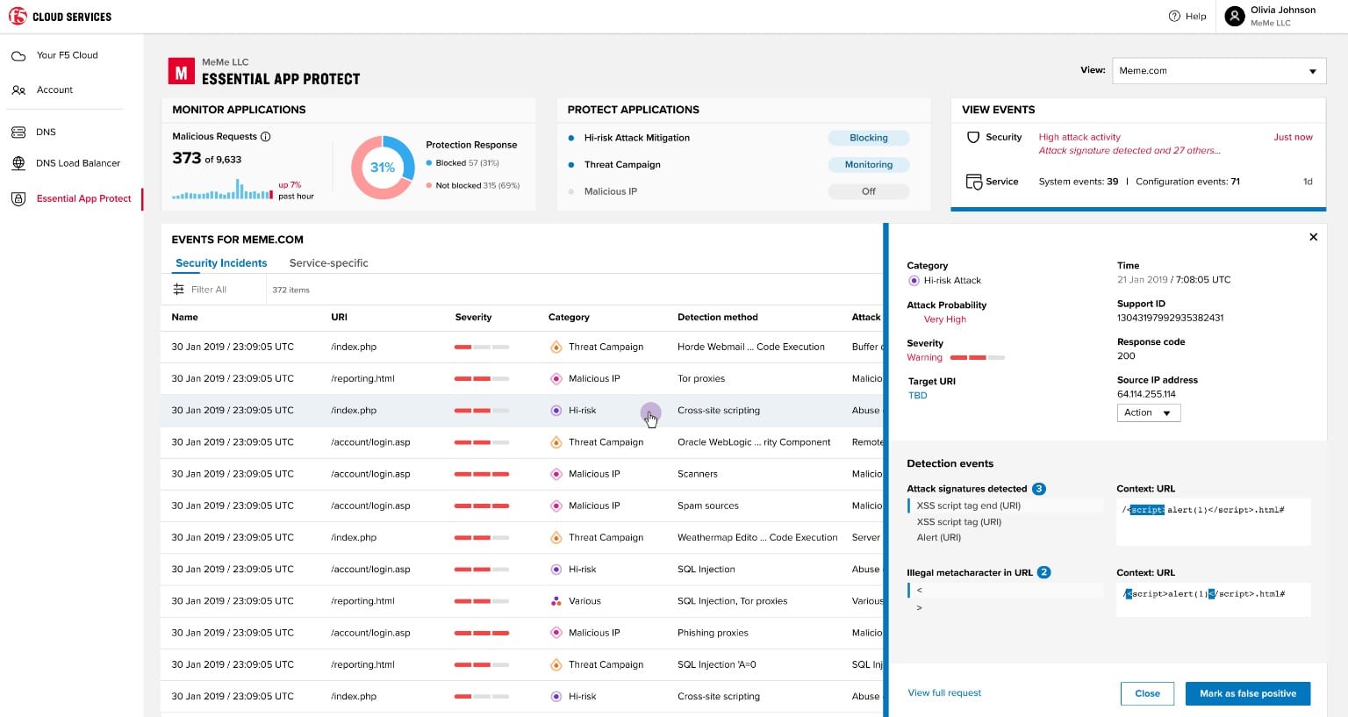Open Account menu item

[54, 90]
